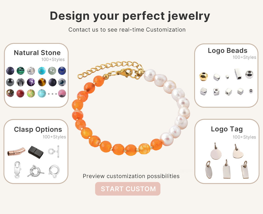Expand more stones via the ellipsis dots
The image size is (263, 214).
coord(52,94)
